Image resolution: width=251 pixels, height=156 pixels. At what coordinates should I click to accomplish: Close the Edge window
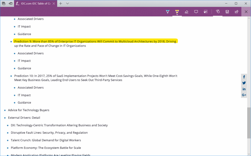[x=246, y=3]
